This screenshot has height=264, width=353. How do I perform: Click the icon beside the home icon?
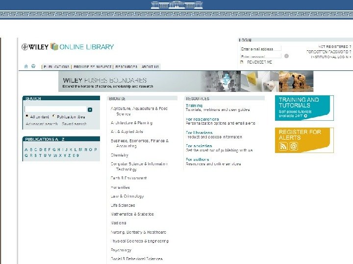point(33,66)
